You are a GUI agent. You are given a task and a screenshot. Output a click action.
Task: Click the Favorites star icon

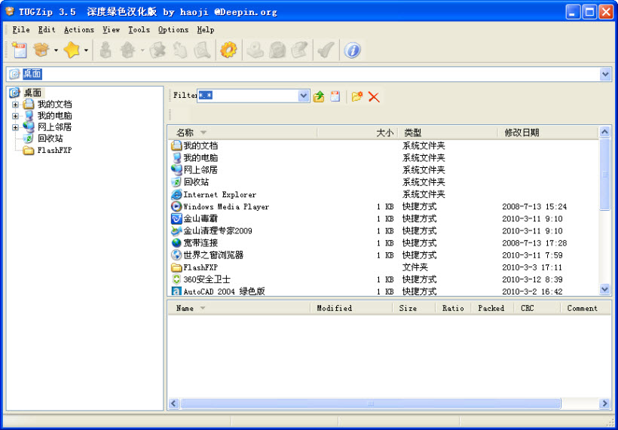point(72,50)
